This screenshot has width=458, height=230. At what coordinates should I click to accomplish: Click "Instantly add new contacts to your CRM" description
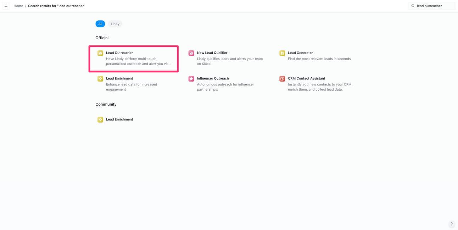[320, 87]
